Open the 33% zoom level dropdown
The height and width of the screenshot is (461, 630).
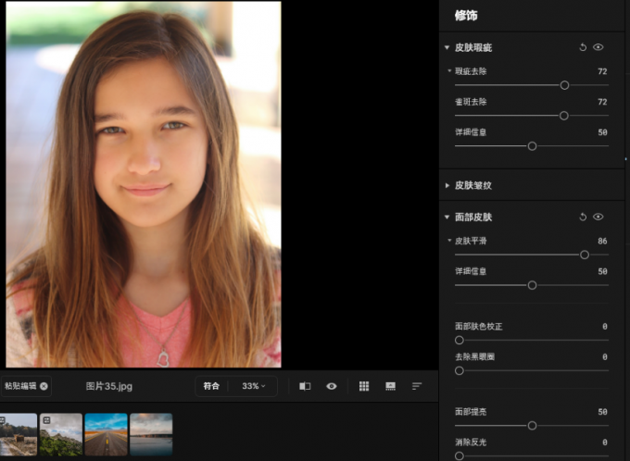pyautogui.click(x=253, y=386)
